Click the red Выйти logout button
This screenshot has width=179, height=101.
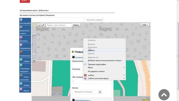[25, 1]
